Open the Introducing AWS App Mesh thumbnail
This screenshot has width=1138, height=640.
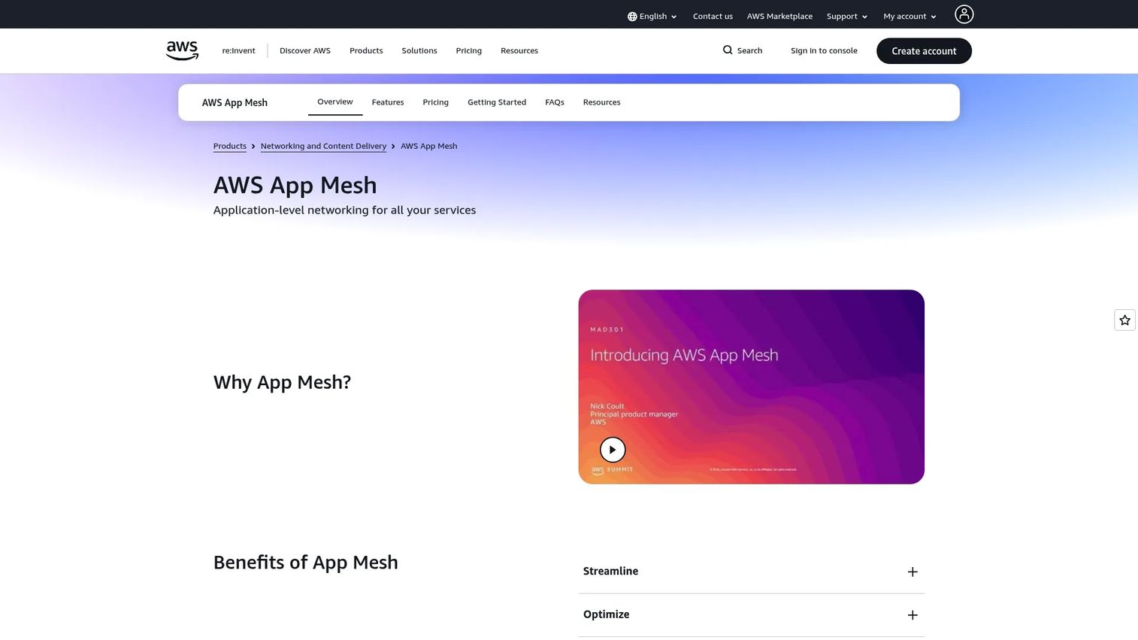click(751, 387)
